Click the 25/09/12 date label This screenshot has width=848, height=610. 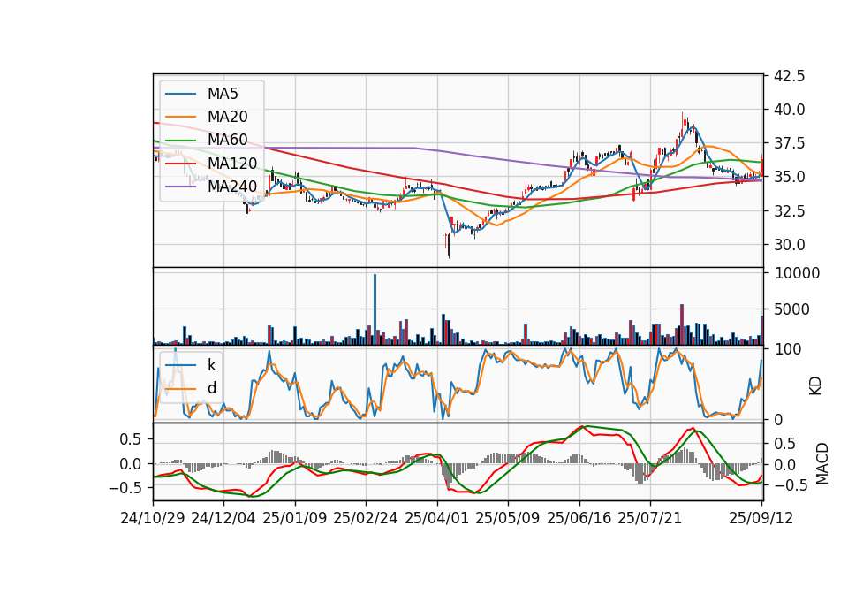pyautogui.click(x=761, y=518)
